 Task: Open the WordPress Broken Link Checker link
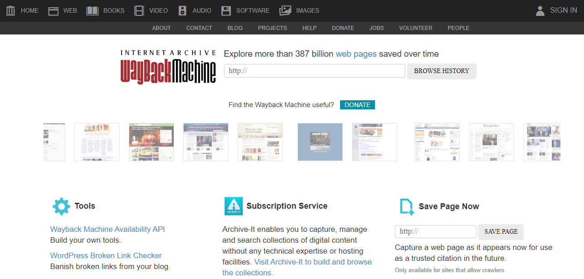tap(106, 256)
